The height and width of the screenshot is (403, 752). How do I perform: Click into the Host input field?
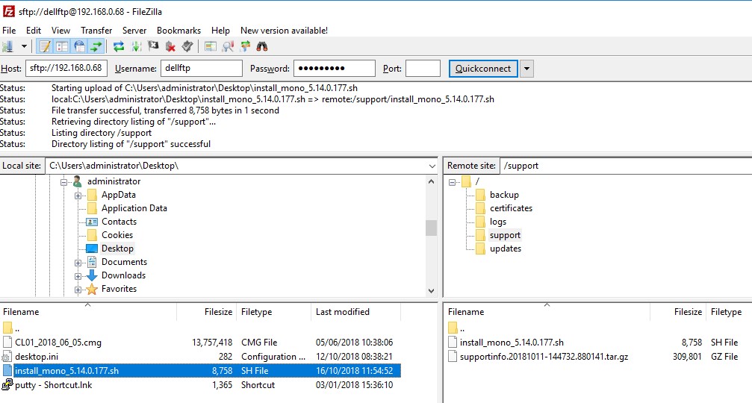click(x=66, y=69)
